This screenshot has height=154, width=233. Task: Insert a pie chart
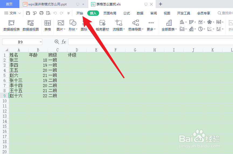[x=200, y=29]
